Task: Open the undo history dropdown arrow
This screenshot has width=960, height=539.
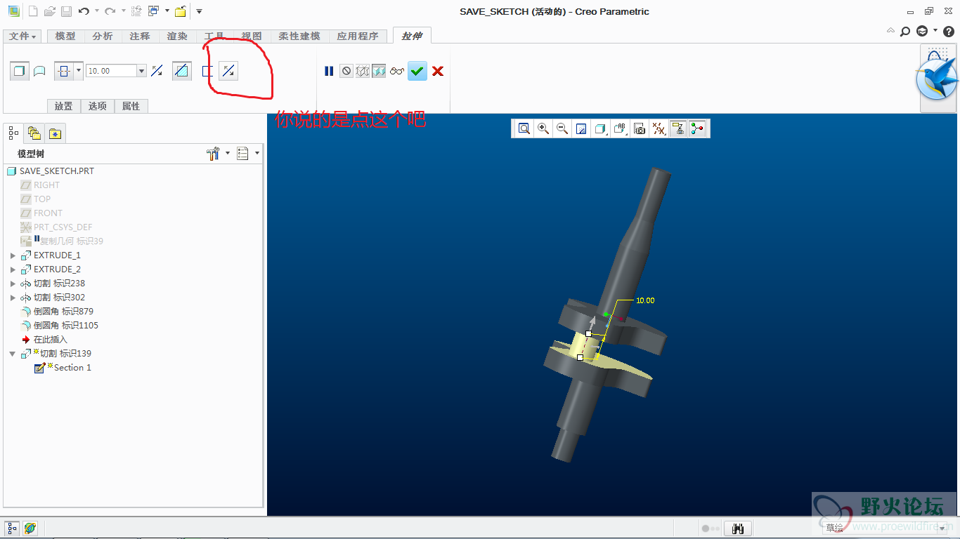Action: [97, 11]
